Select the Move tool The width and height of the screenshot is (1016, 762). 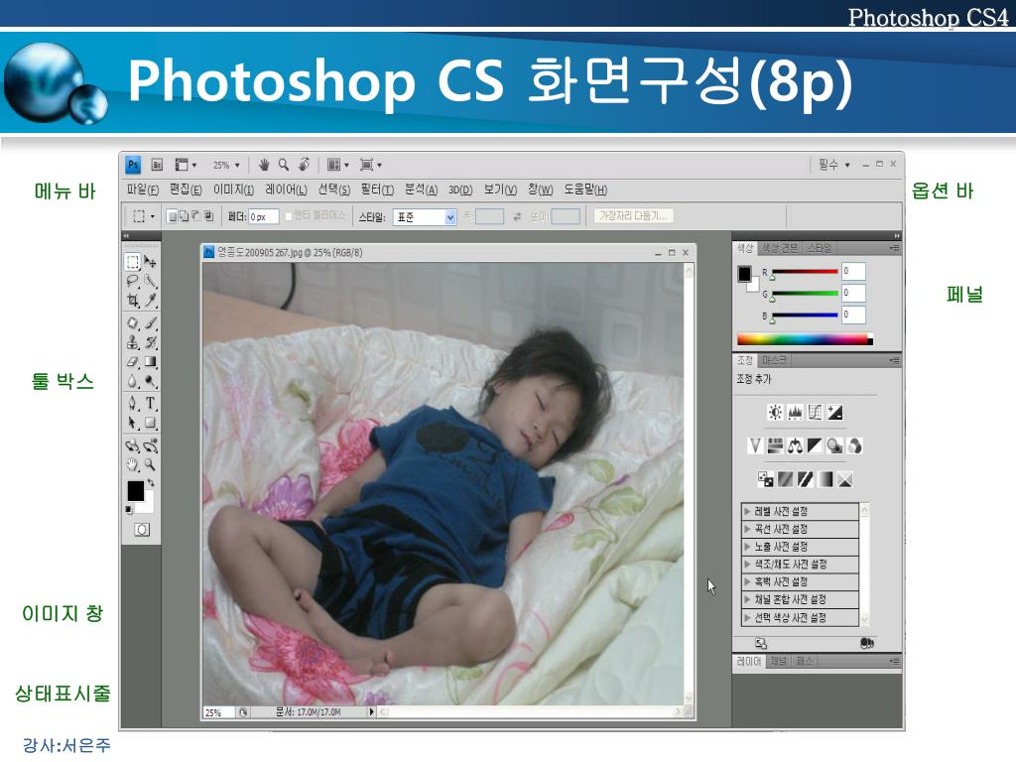point(151,262)
